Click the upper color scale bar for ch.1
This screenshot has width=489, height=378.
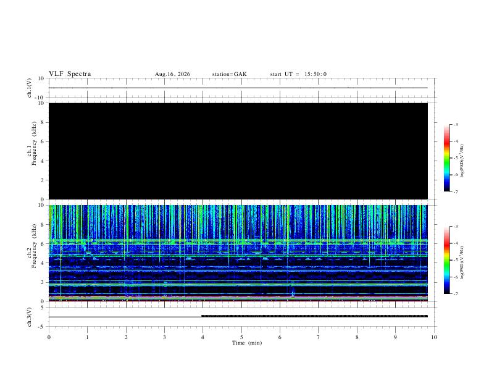(446, 158)
